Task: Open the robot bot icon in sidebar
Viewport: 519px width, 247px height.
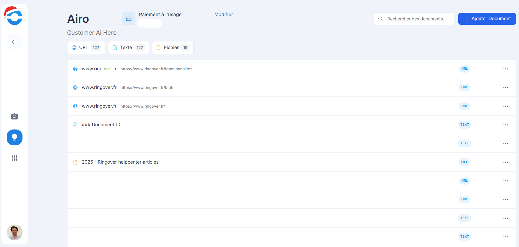Action: 15,116
